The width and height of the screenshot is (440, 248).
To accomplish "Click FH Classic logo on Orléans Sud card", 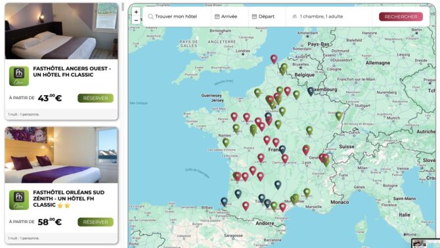I will pos(19,200).
